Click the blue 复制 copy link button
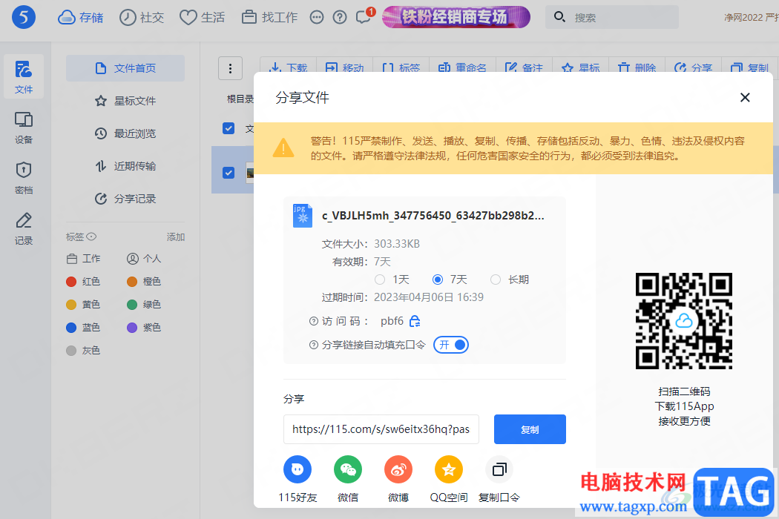This screenshot has width=779, height=519. tap(530, 429)
